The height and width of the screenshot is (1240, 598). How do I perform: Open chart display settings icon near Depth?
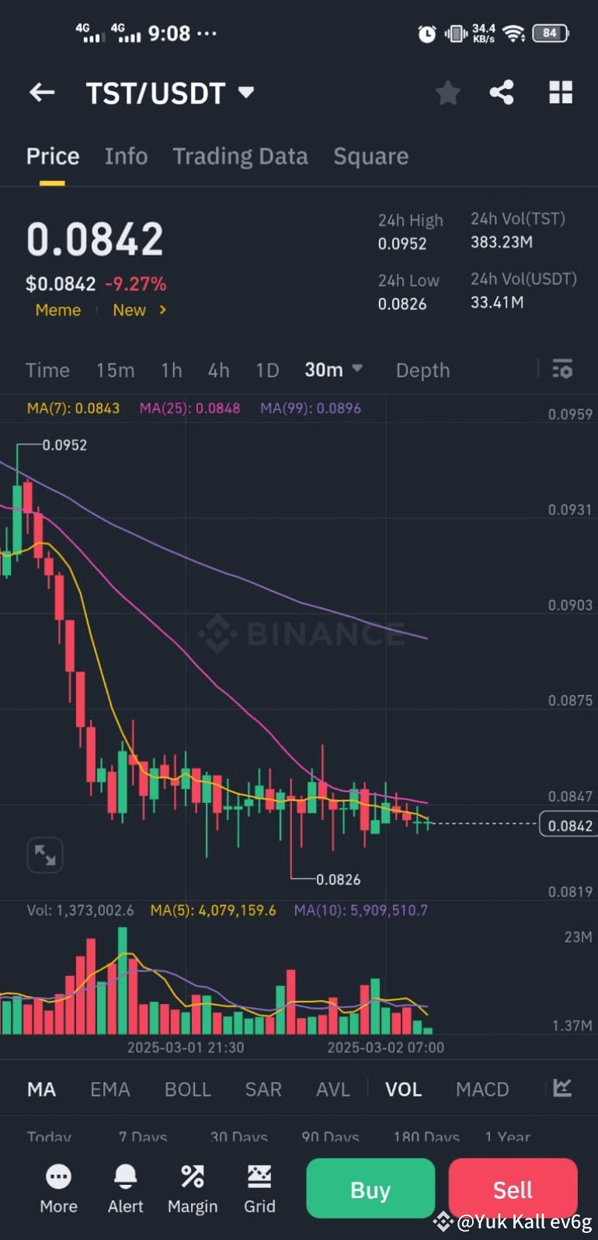(562, 370)
